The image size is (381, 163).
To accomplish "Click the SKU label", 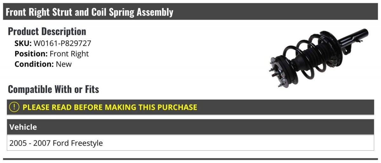I will [23, 43].
